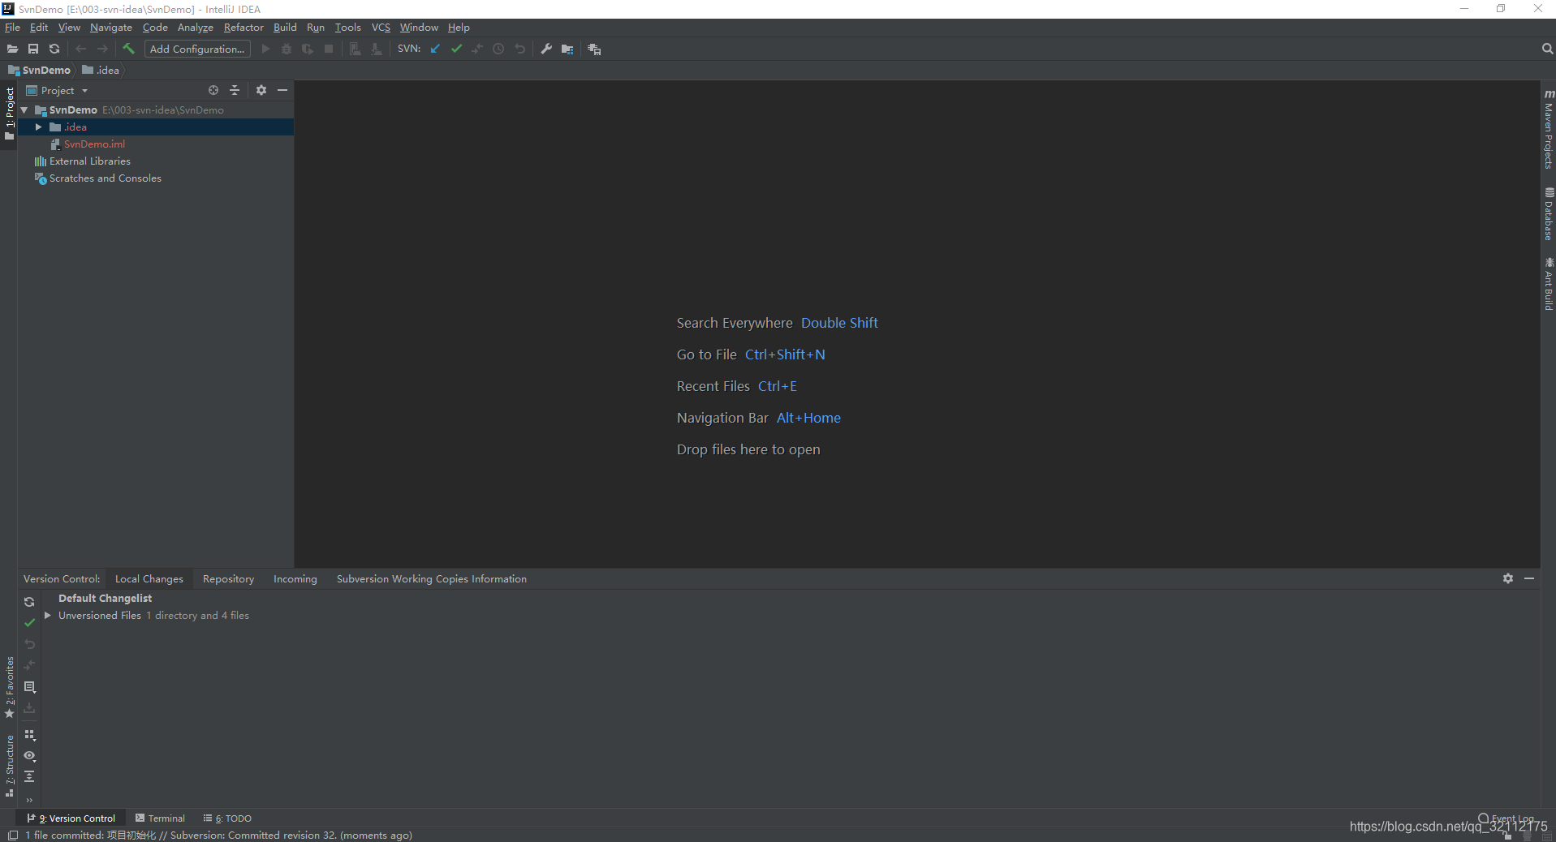Hide the Project panel with minus icon

pyautogui.click(x=282, y=90)
